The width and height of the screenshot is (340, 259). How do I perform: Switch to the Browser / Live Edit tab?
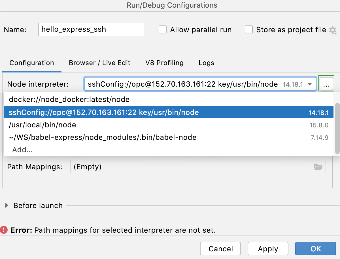coord(99,63)
